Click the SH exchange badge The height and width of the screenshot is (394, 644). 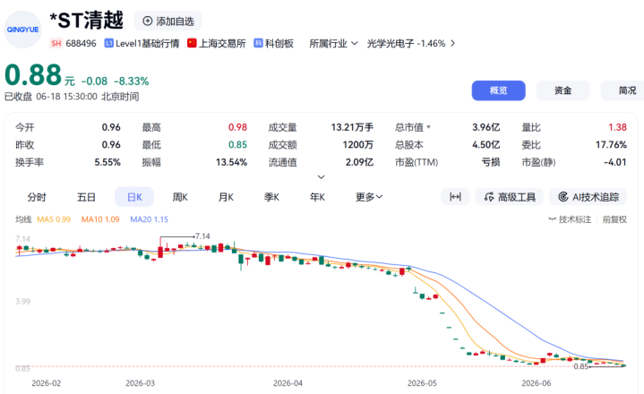[56, 43]
